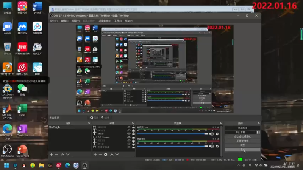Select the 网易云音乐 desktop icon
This screenshot has height=170, width=303.
point(22,69)
